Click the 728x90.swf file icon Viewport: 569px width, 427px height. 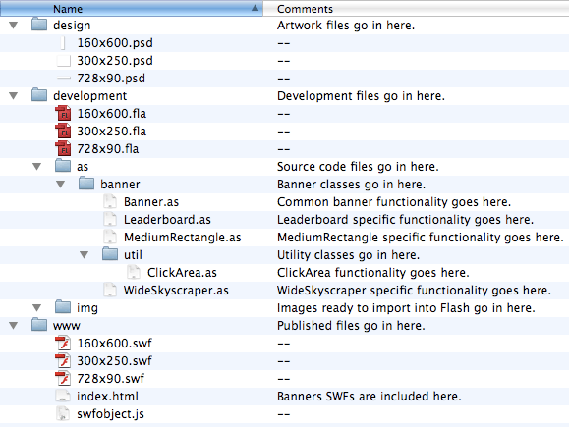click(63, 379)
